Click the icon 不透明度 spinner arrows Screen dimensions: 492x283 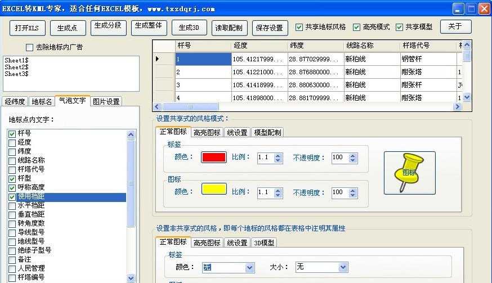[352, 192]
